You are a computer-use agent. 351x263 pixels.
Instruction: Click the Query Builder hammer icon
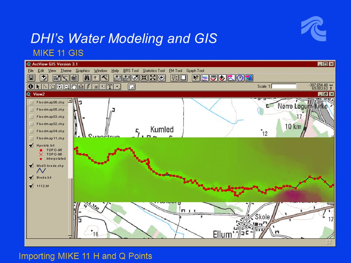point(105,78)
